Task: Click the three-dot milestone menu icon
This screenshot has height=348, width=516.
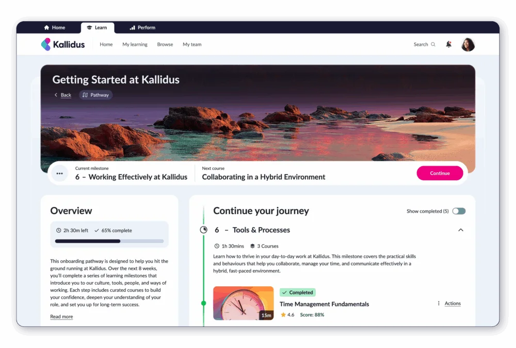Action: (x=59, y=173)
